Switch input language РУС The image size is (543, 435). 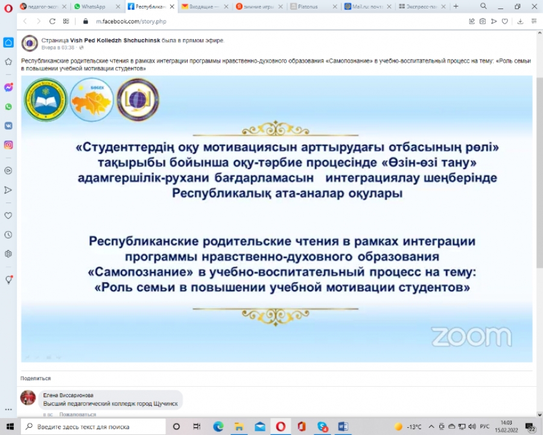click(x=484, y=427)
